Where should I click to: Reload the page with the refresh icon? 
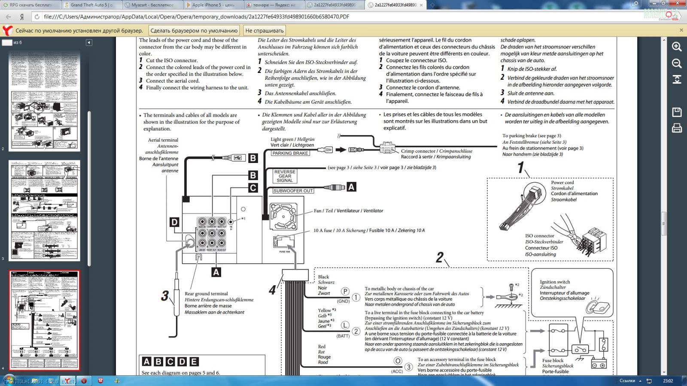(37, 17)
